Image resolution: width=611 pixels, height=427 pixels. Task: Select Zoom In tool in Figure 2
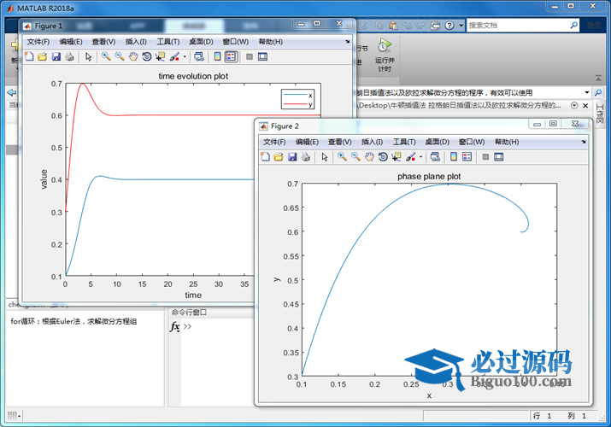342,157
